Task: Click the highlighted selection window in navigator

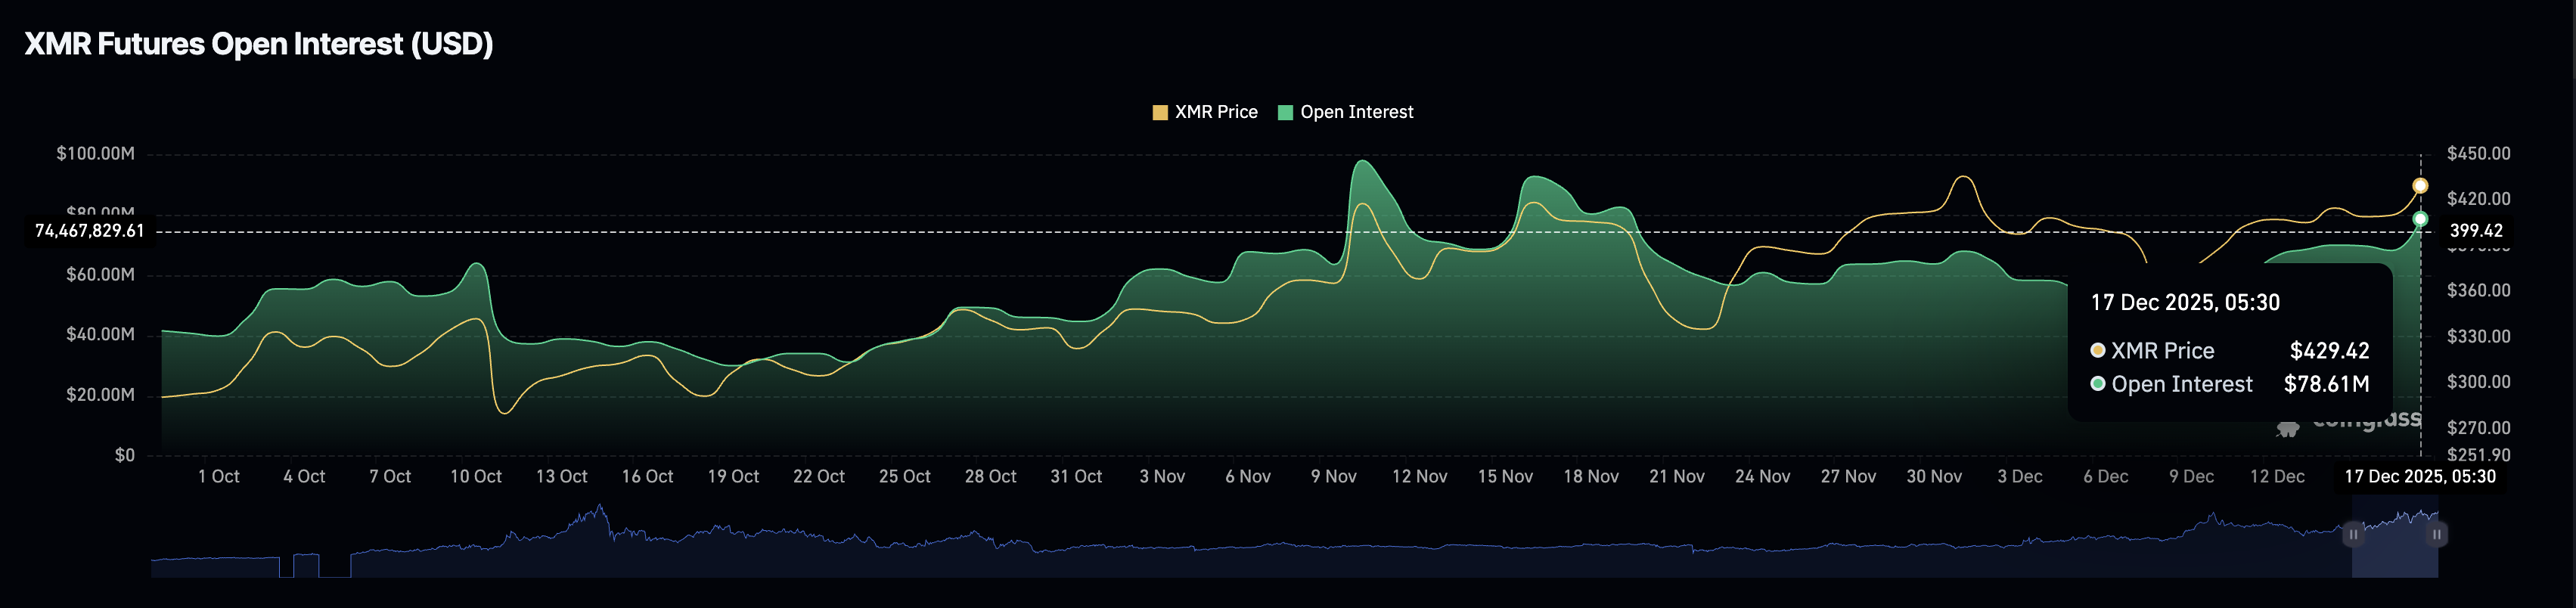Action: point(2395,548)
